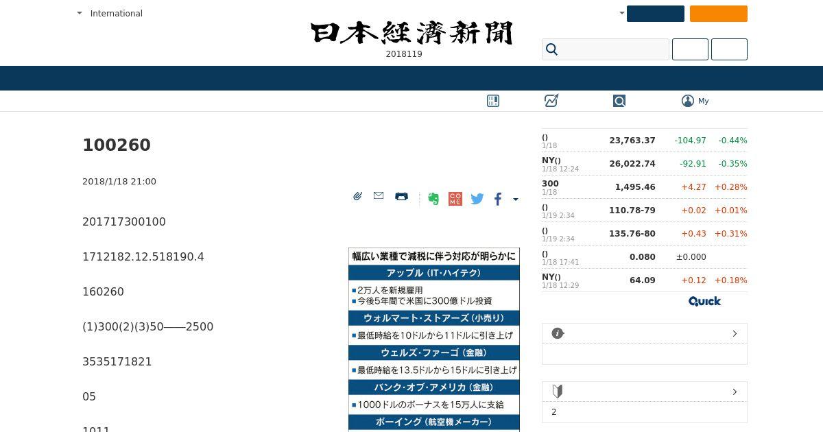Click the orange header button
Screen dimensions: 823x432
(x=719, y=14)
